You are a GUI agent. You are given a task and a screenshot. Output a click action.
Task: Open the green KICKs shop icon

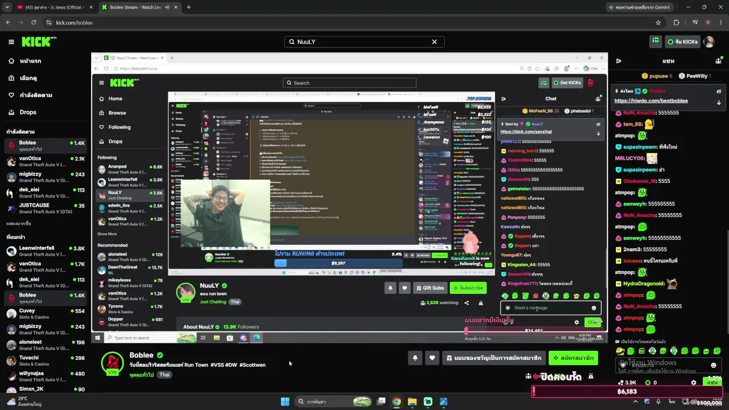pos(656,41)
